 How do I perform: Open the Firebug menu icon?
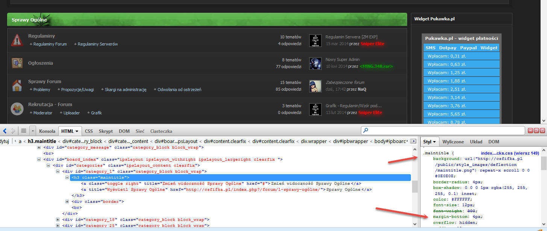tap(23, 131)
